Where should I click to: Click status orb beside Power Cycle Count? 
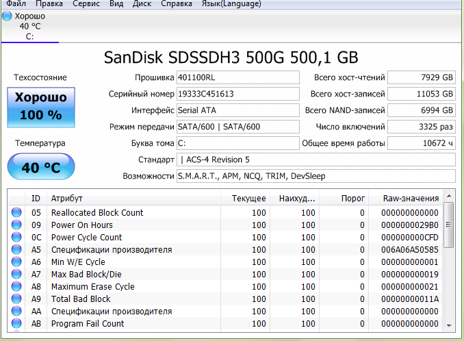pos(16,238)
